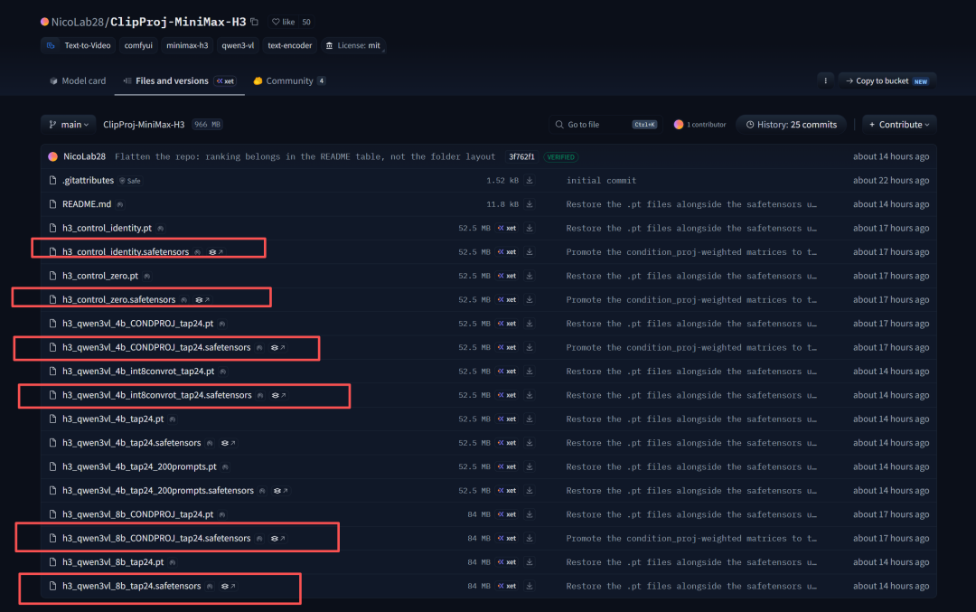Click the Community discussion count 4

[x=321, y=81]
